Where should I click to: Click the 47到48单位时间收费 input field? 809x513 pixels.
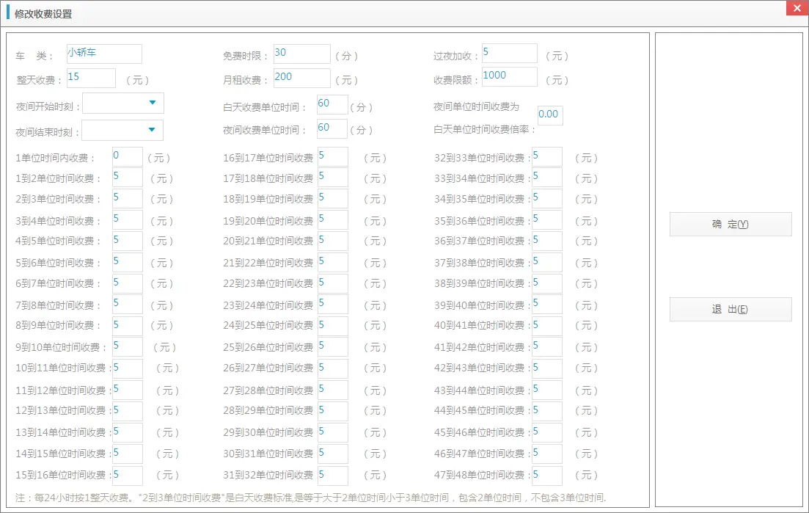tap(546, 476)
